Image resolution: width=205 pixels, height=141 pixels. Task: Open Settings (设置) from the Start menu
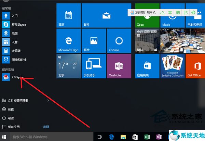click(8, 109)
